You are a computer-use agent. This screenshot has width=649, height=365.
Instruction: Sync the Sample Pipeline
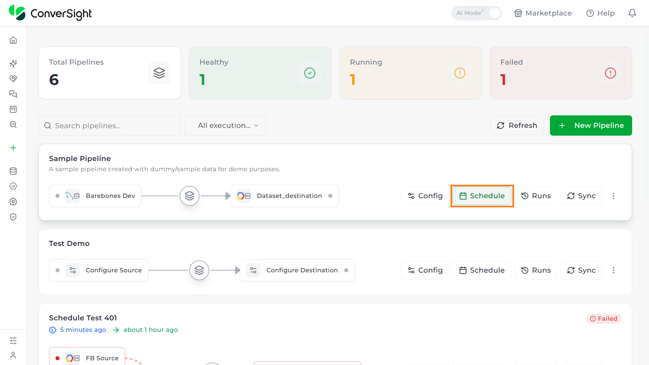click(x=581, y=196)
